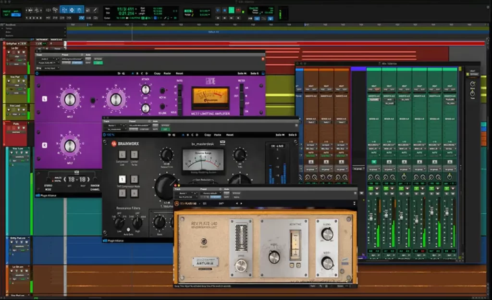Screen dimensions: 492x300
Task: Select THD Compressor Mode 2 in bx_masterdesk
Action: point(134,179)
